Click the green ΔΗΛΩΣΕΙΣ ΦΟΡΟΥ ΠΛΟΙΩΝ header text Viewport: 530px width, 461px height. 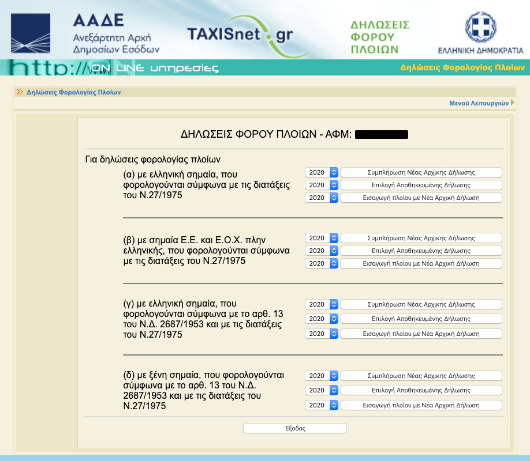(x=379, y=37)
